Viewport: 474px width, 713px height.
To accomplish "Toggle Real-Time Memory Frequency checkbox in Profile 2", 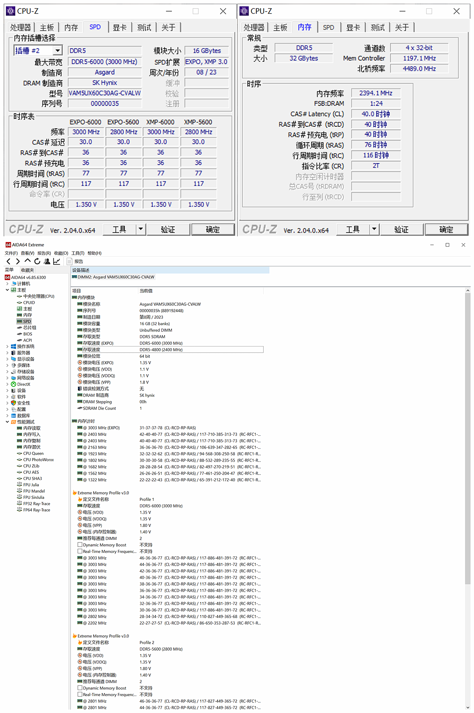I will pos(80,694).
